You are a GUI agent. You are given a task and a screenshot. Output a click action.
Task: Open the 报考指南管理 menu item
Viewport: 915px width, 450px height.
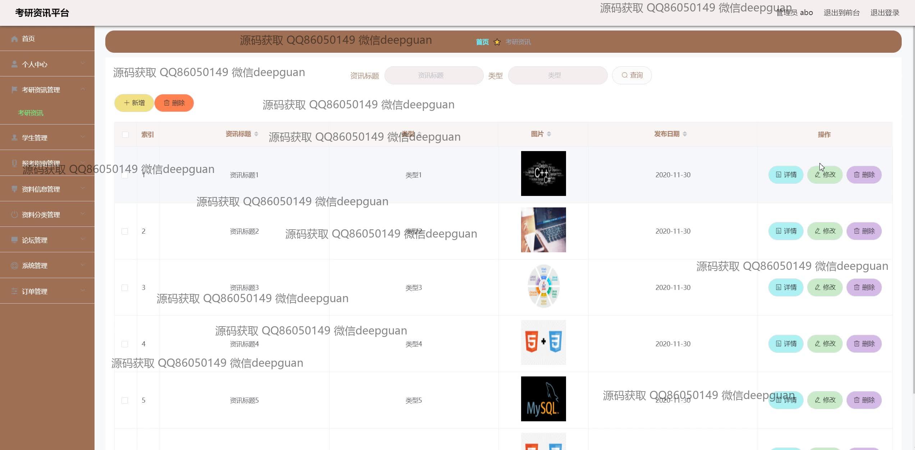pos(47,163)
